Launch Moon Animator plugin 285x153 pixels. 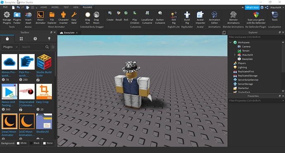pyautogui.click(x=40, y=18)
